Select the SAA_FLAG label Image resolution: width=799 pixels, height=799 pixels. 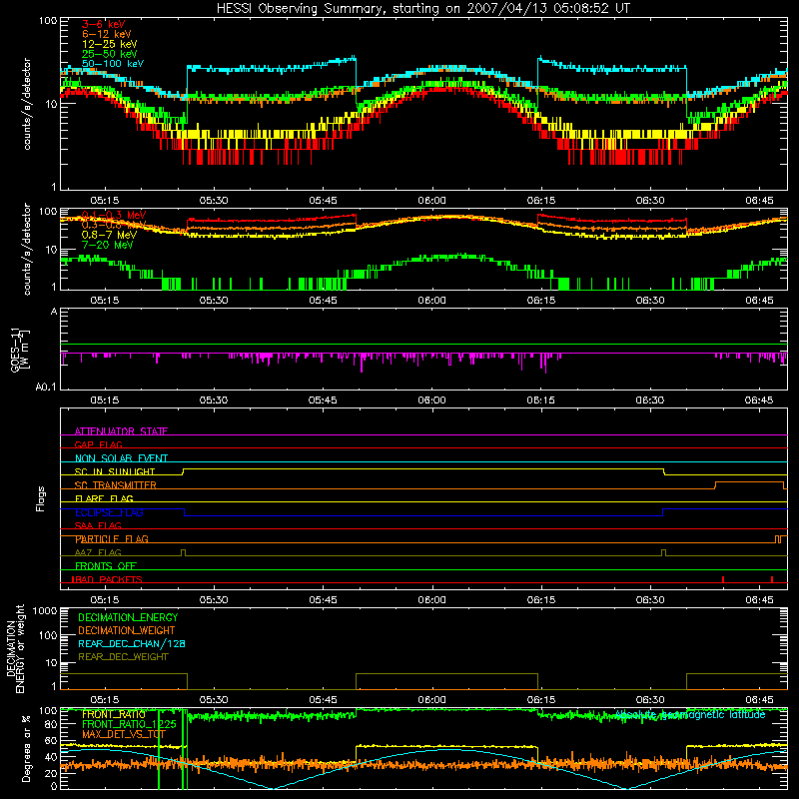pyautogui.click(x=98, y=525)
